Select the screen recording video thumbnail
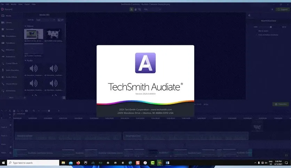 (34, 34)
